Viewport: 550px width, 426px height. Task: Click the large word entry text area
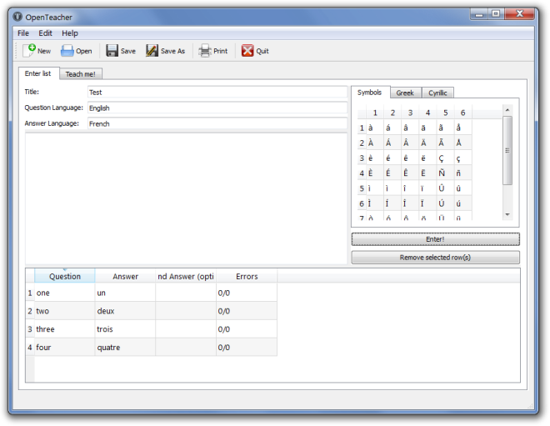click(186, 198)
